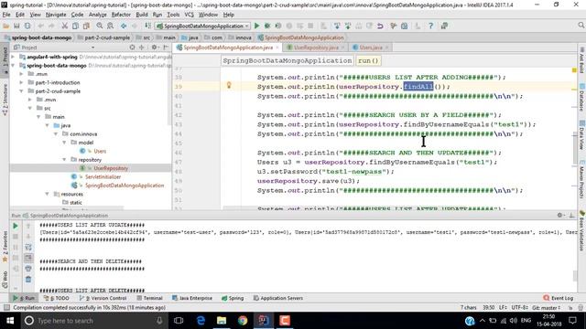
Task: Click the Save All toolbar icon
Action: coord(16,27)
